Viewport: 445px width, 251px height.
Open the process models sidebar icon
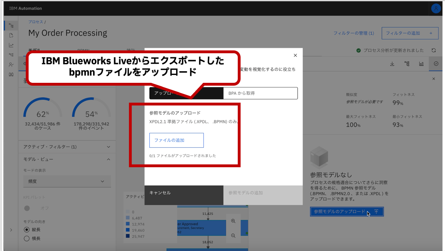11,25
